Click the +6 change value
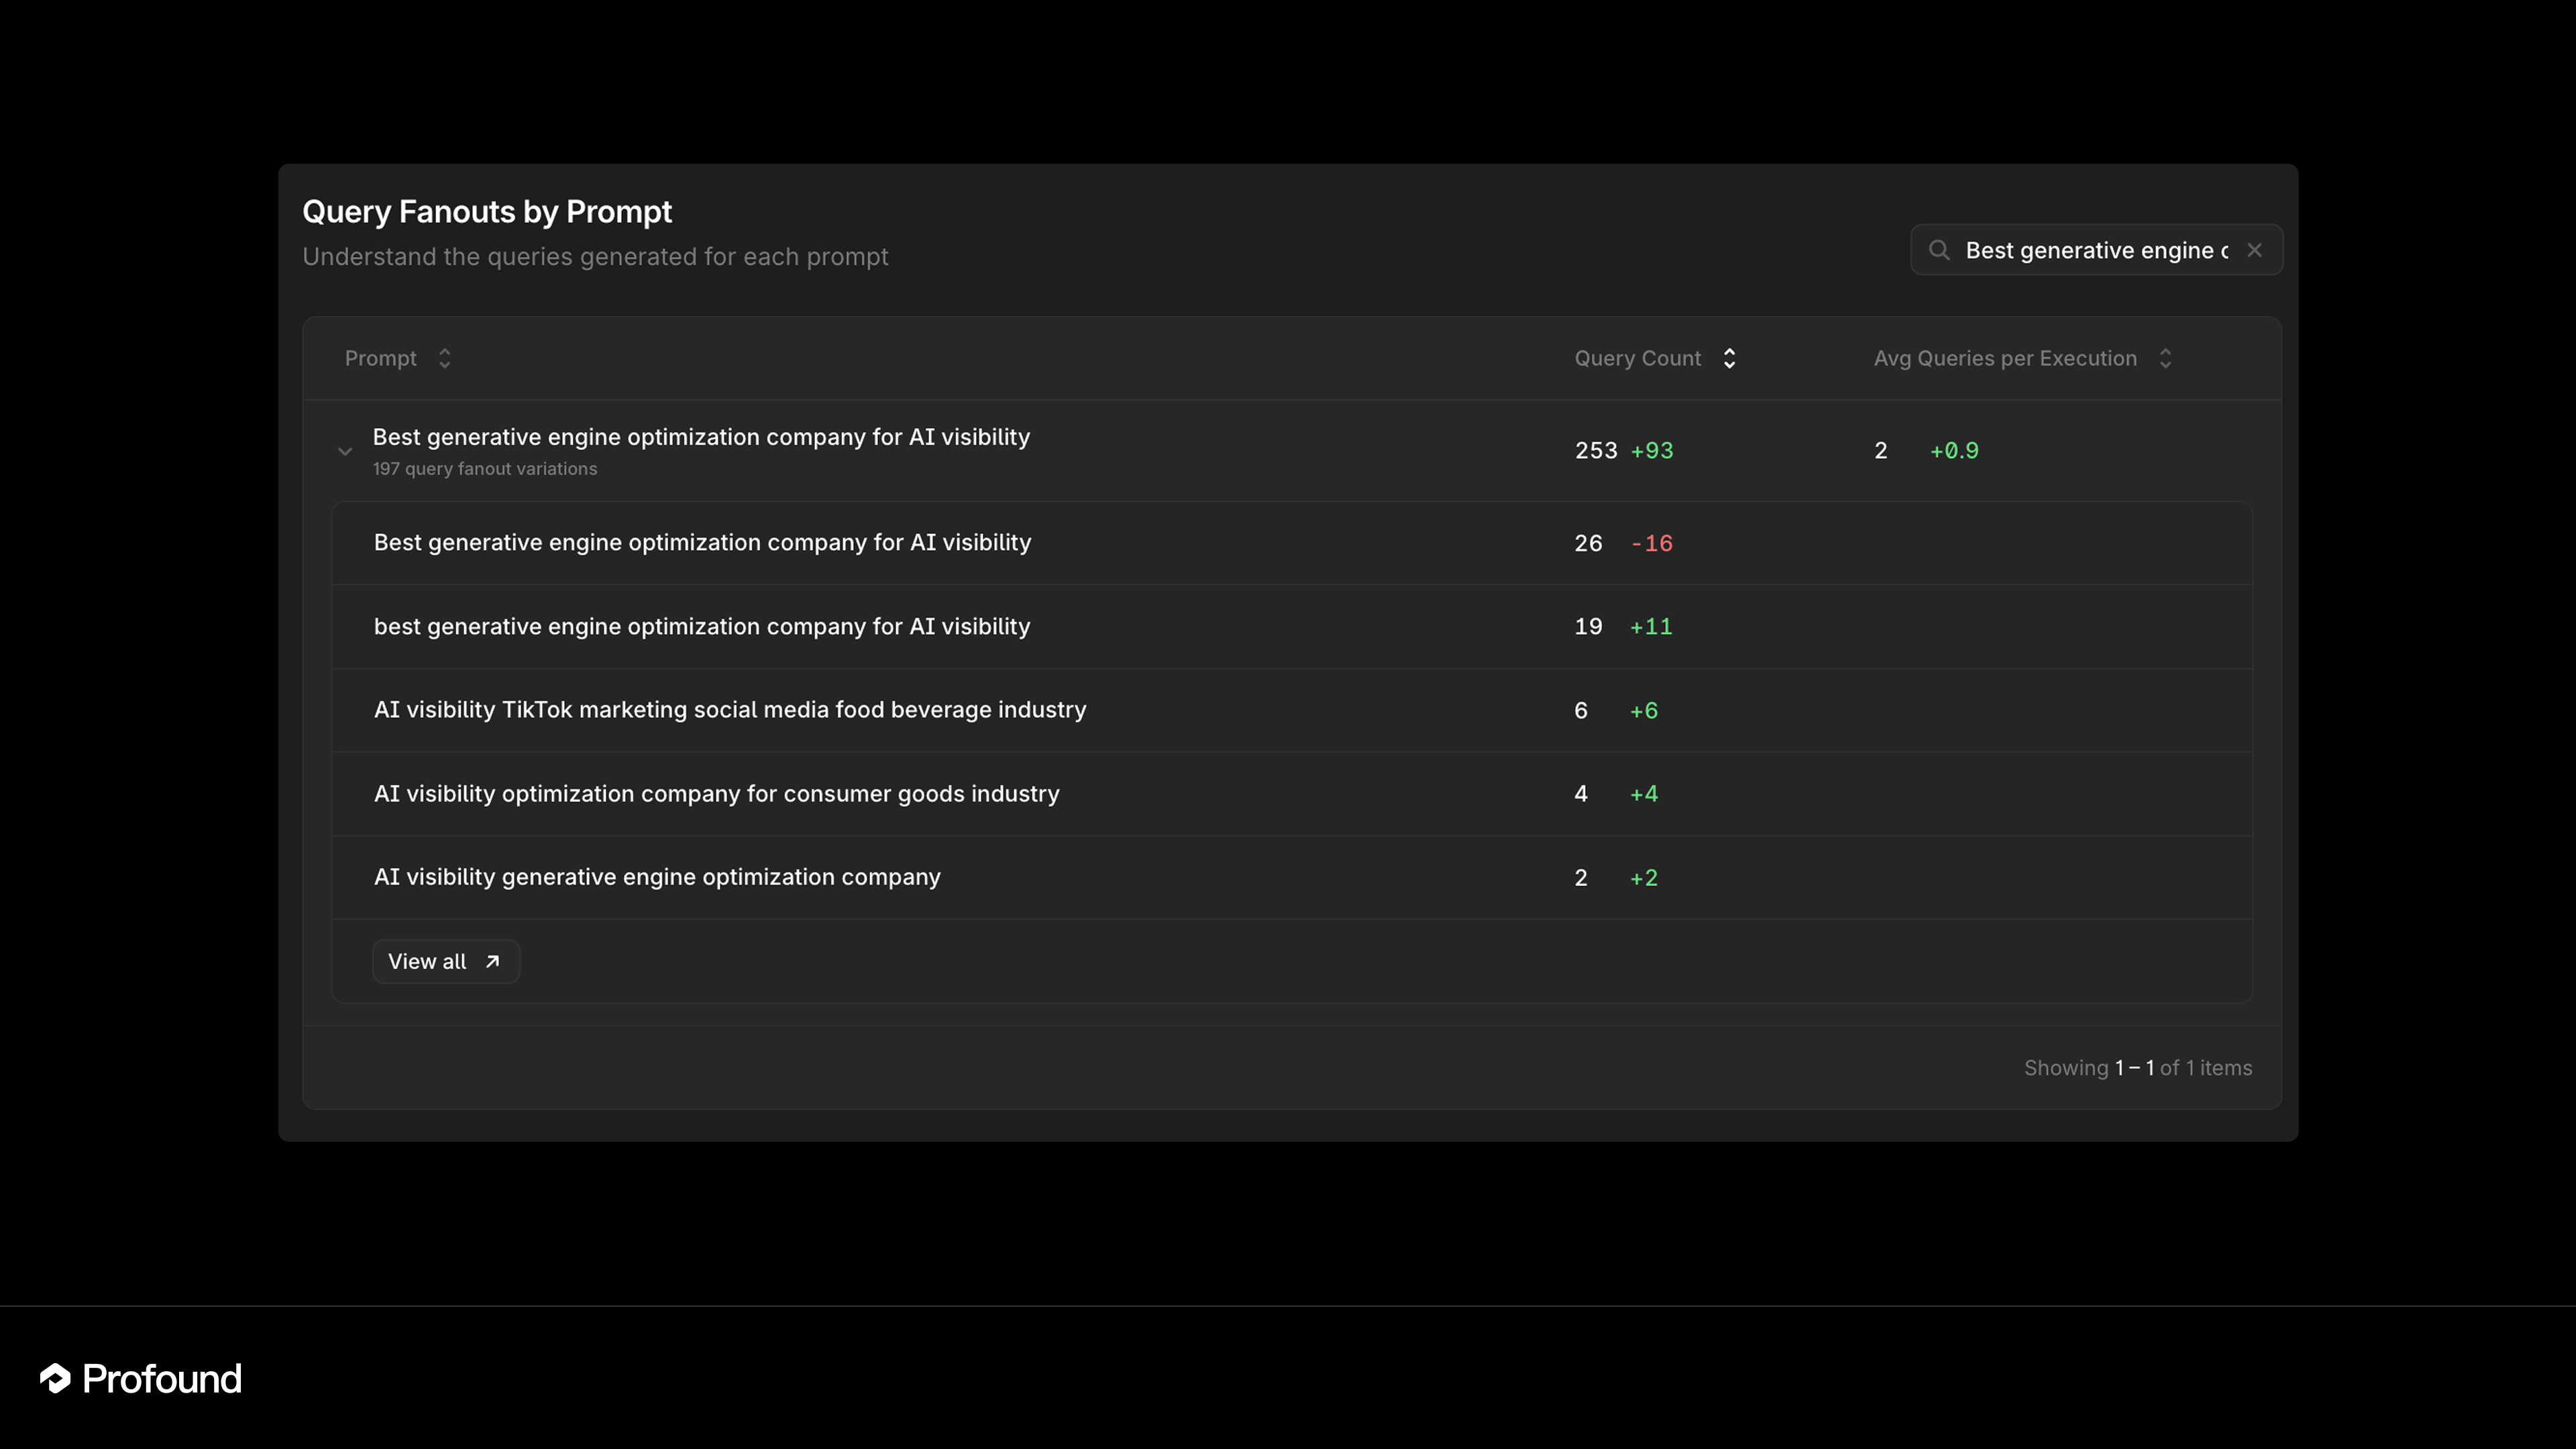Viewport: 2576px width, 1449px height. (1644, 710)
